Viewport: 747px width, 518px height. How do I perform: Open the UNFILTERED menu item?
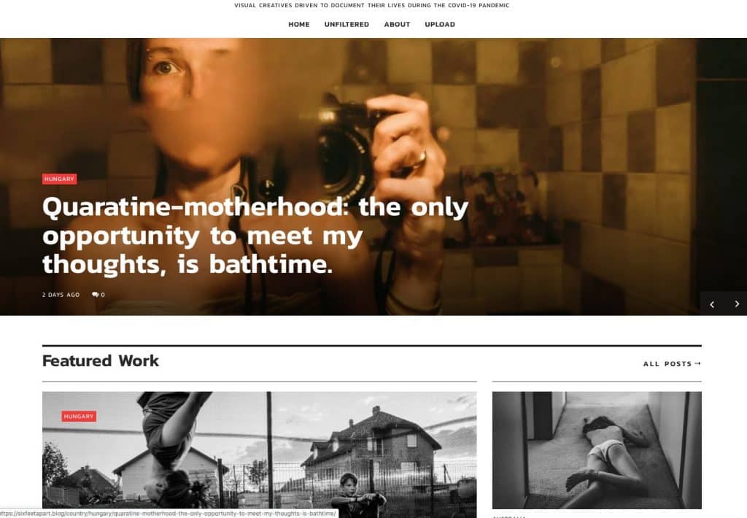(347, 24)
